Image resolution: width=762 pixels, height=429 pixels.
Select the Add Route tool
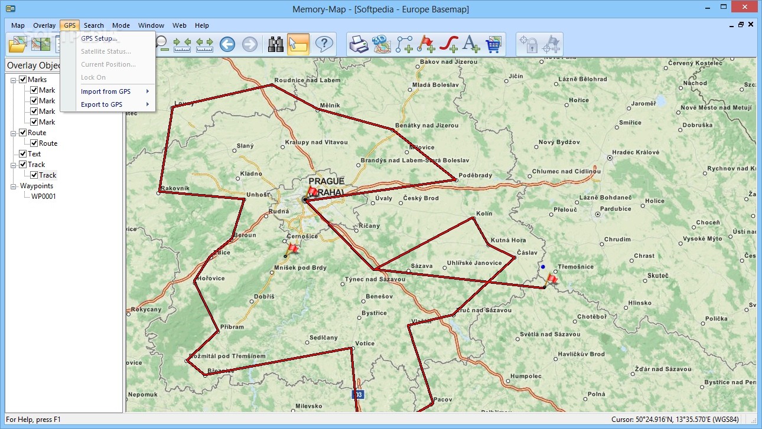click(x=404, y=44)
